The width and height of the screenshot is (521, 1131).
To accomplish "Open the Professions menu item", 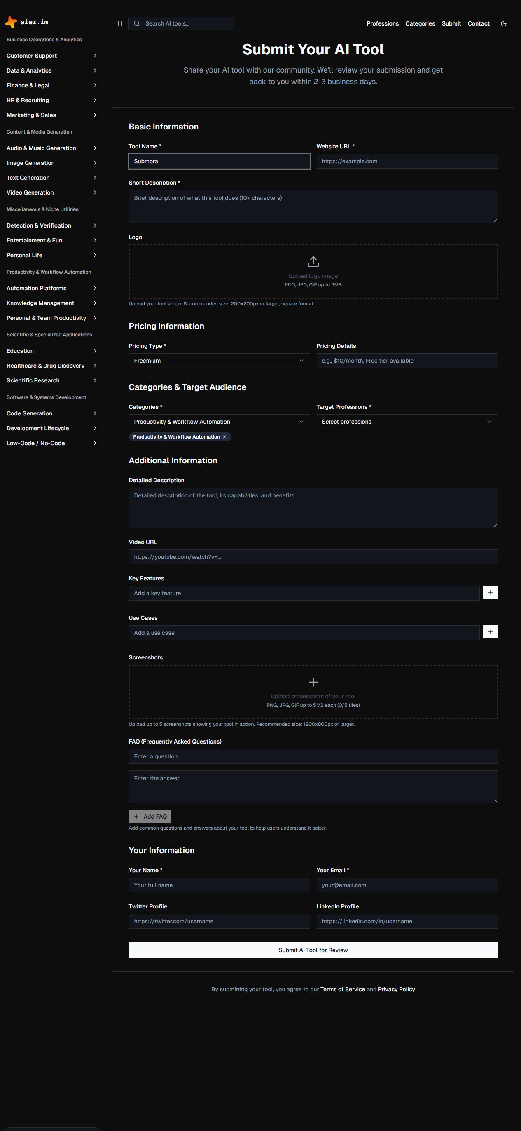I will click(x=383, y=24).
